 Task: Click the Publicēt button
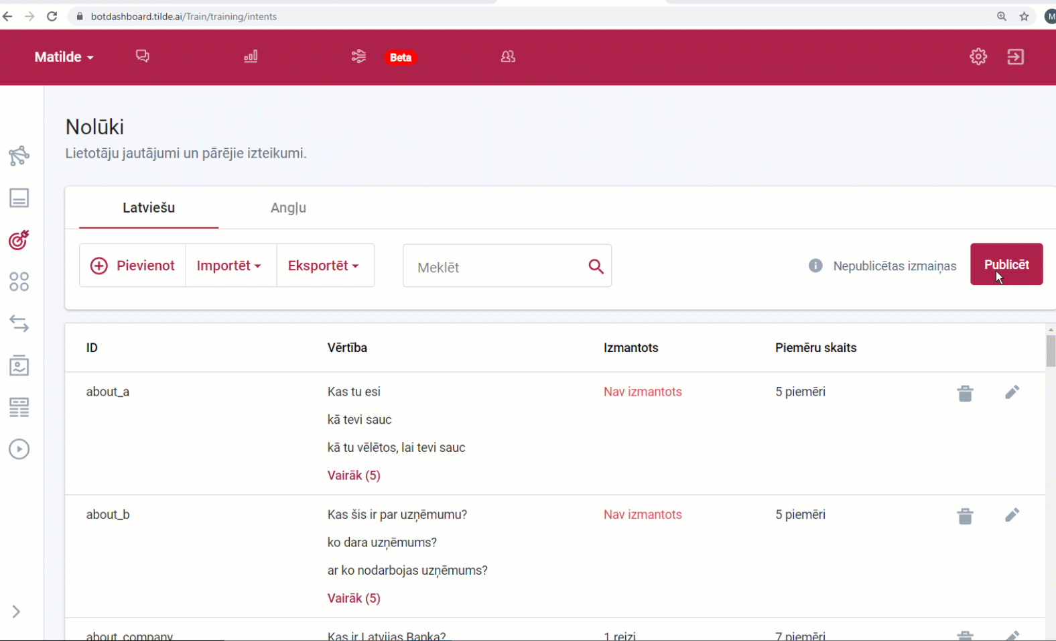point(1006,264)
